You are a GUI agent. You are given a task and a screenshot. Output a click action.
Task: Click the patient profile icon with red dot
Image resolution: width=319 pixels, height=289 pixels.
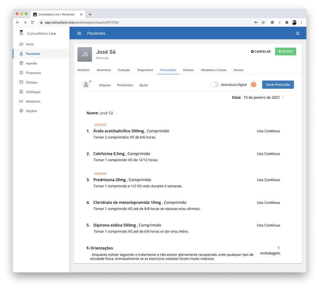(86, 84)
